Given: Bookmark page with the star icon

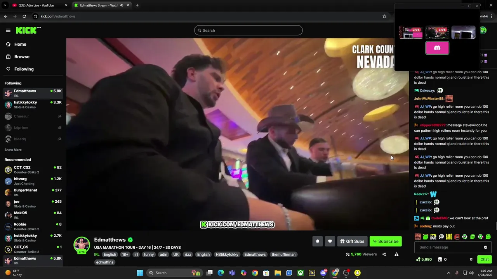Looking at the screenshot, I should (x=384, y=16).
